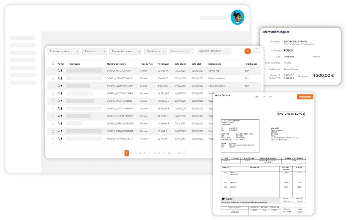The height and width of the screenshot is (220, 352).
Task: Check the box for invoice SOAPUI_A97IZYCIRA9HM
Action: (x=53, y=71)
